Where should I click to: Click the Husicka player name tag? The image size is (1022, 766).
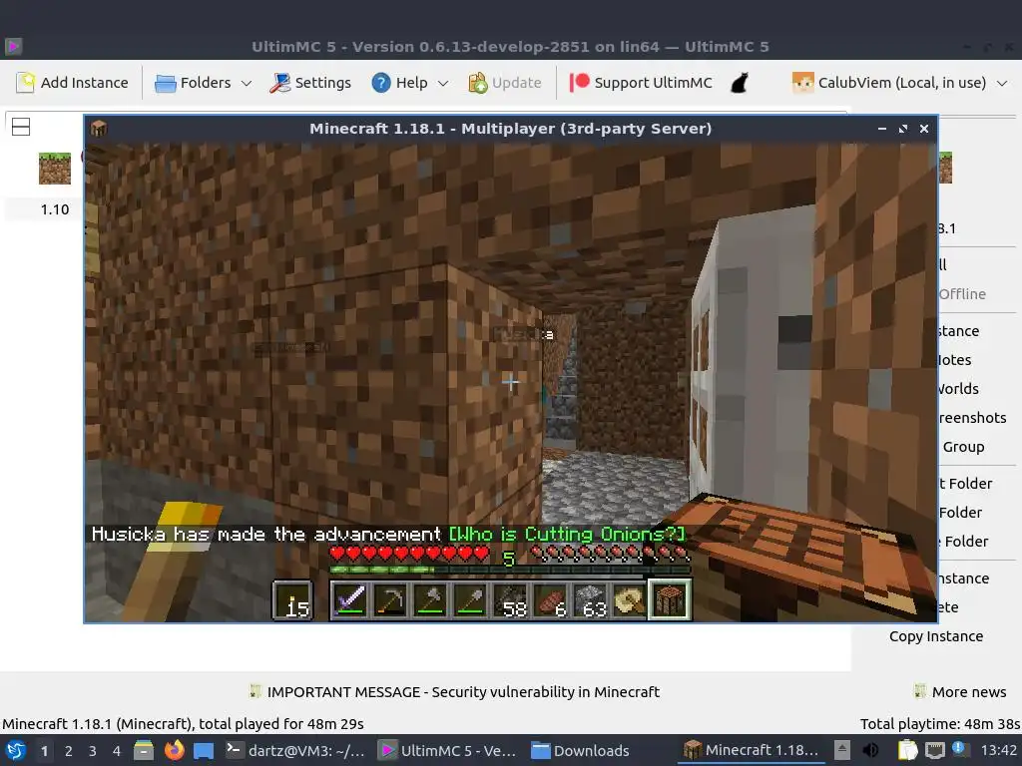pyautogui.click(x=523, y=334)
